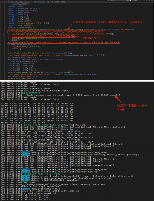Click the printf 'sylon debug:filetype=%d' code line
The image size is (154, 201).
click(71, 30)
